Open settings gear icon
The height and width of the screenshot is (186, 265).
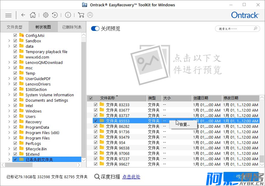[46, 15]
